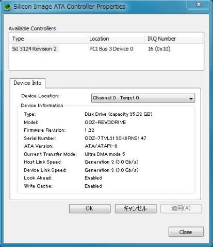Click the 適用(A) button
The height and width of the screenshot is (247, 213).
point(181,208)
